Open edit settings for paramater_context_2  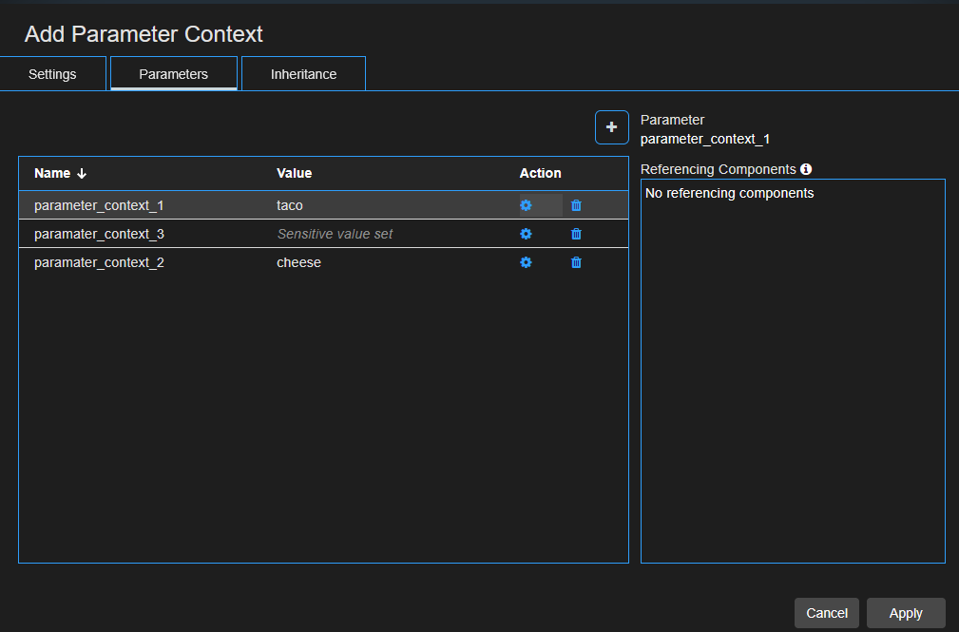pos(526,262)
